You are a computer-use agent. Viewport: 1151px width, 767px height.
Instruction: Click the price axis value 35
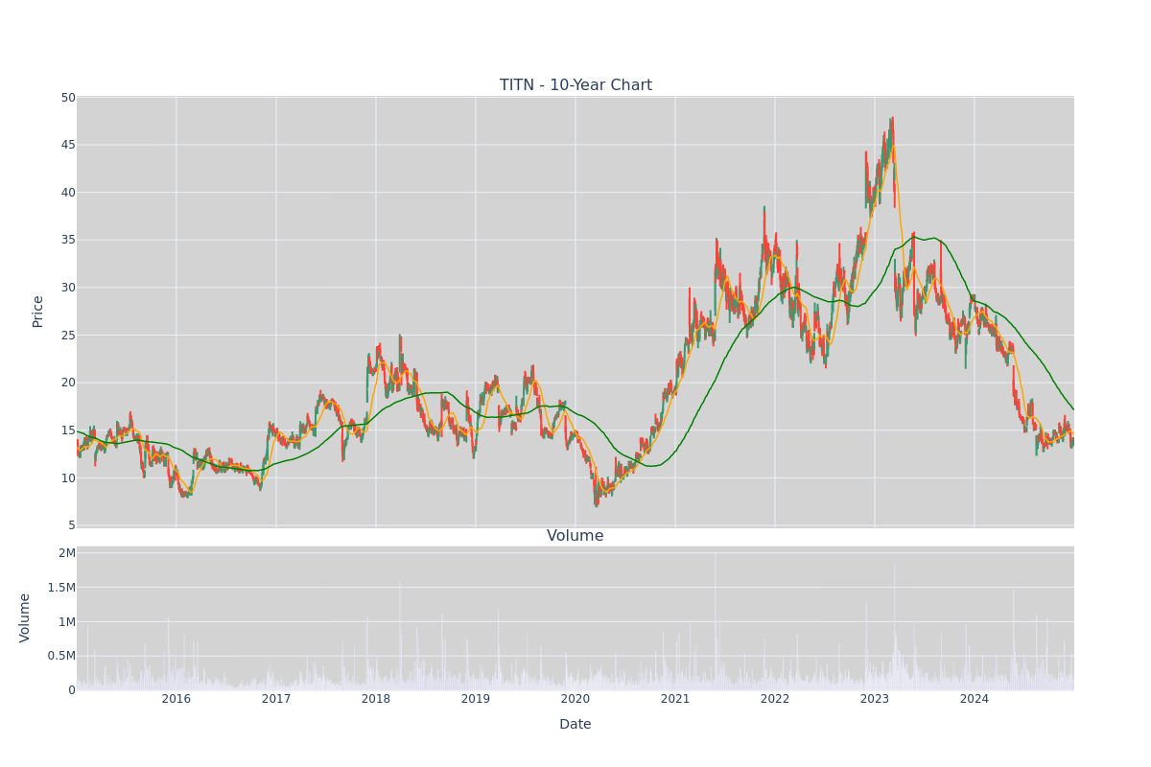pos(68,240)
